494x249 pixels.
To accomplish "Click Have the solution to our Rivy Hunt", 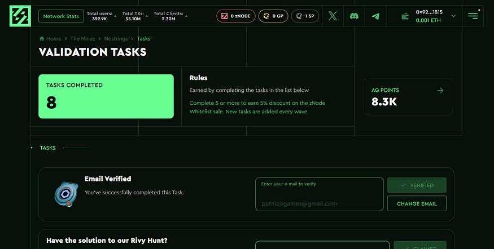I will coord(107,241).
